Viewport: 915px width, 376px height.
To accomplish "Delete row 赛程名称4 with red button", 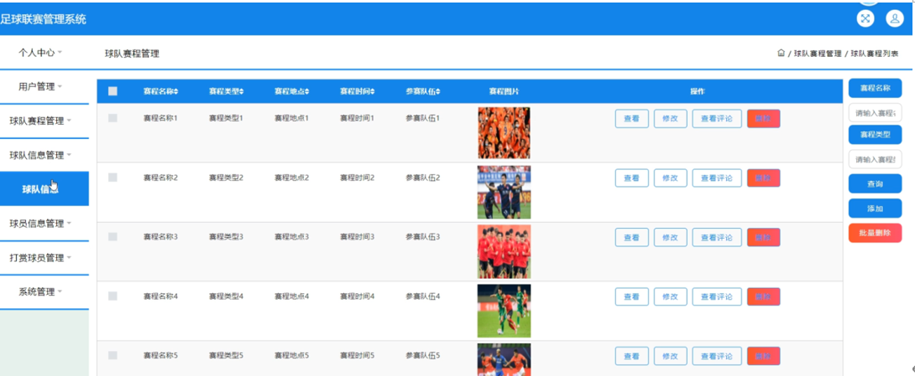I will tap(763, 296).
